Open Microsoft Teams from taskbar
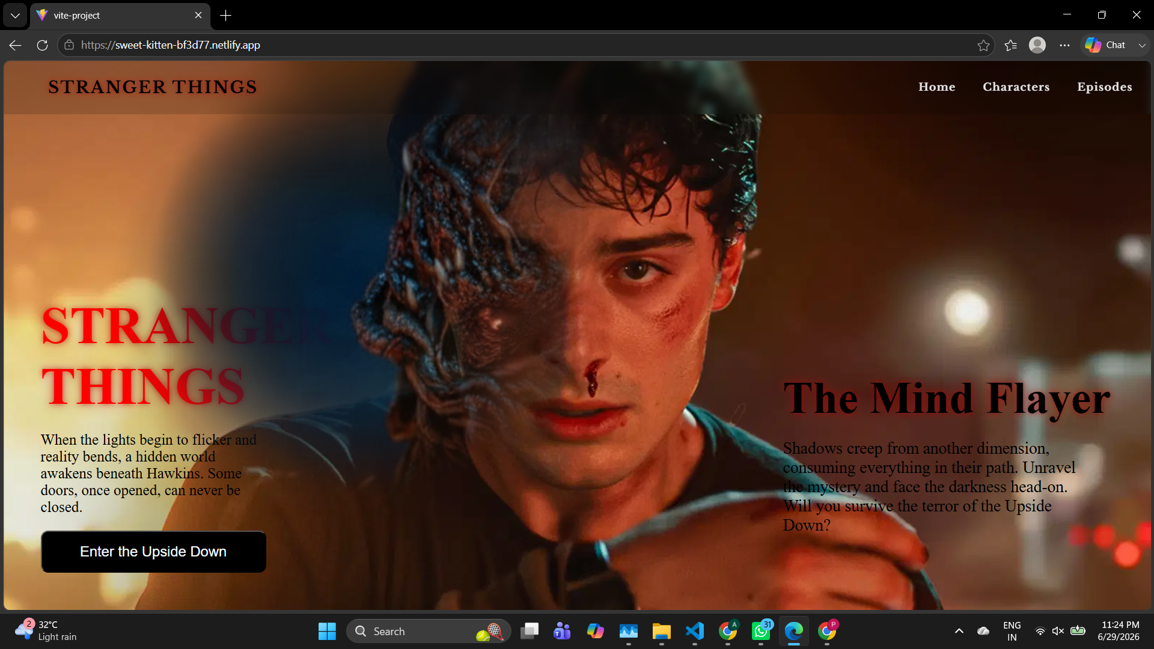 coord(562,631)
